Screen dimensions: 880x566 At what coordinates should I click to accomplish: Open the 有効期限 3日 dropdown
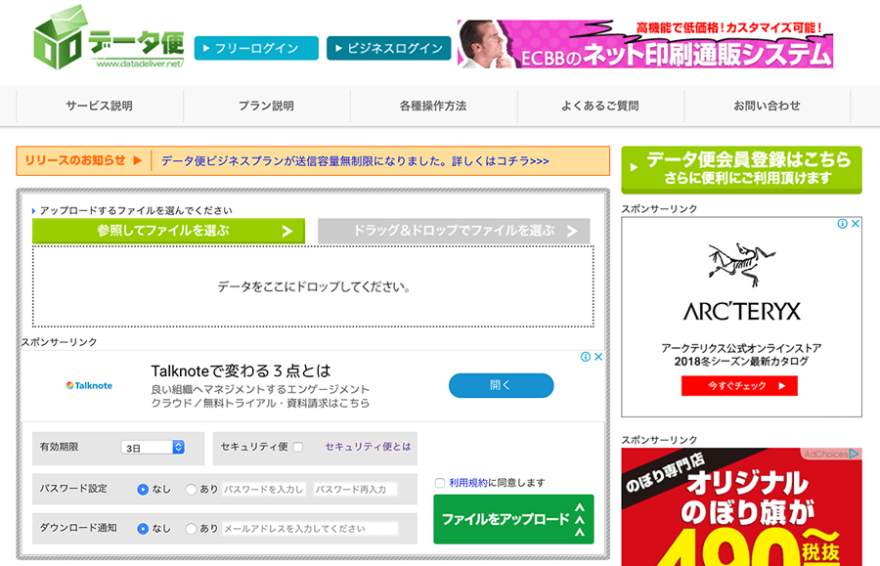[153, 448]
